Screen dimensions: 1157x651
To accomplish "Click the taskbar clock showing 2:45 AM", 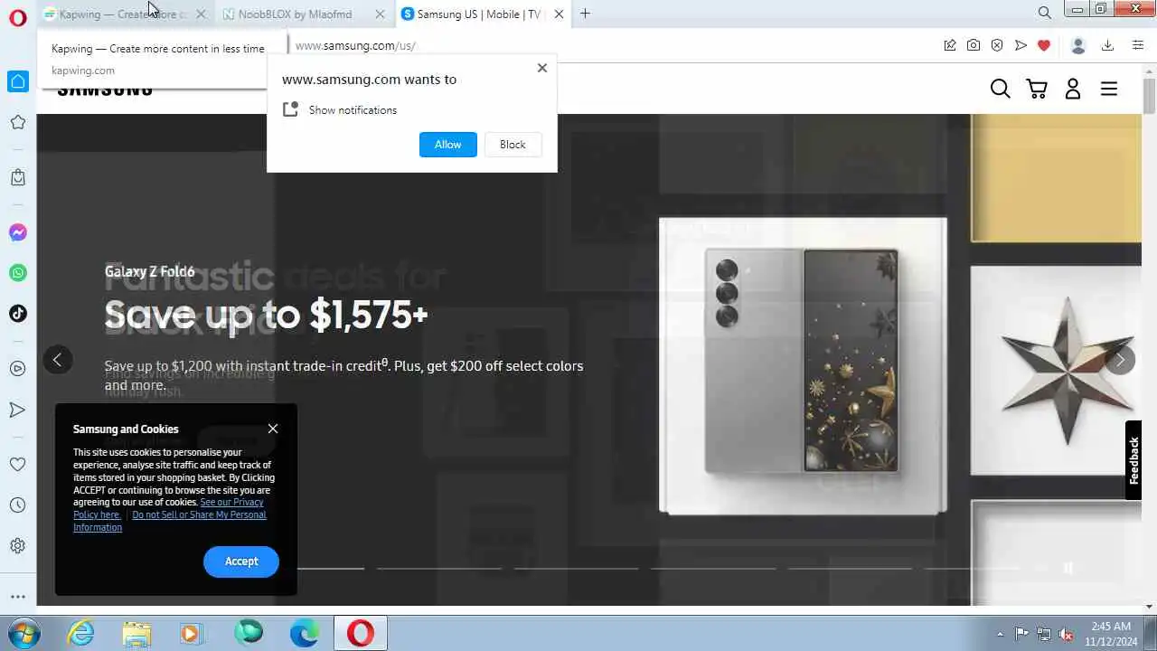I will pos(1111,633).
